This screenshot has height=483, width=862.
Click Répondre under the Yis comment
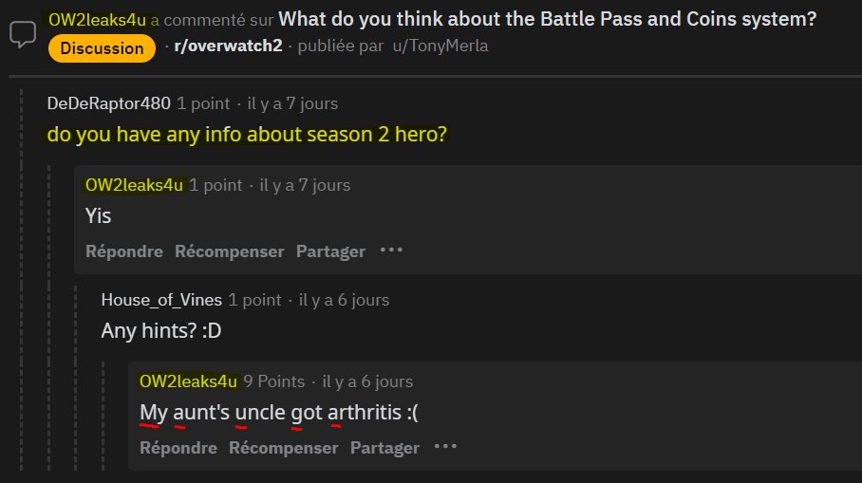tap(124, 251)
